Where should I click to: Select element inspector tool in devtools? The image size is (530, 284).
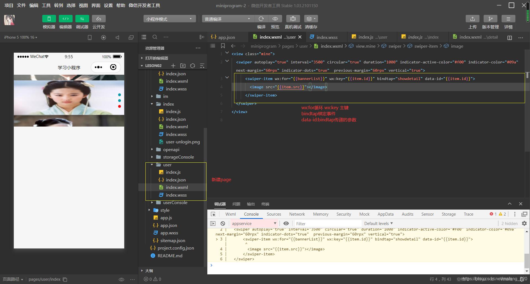click(213, 214)
